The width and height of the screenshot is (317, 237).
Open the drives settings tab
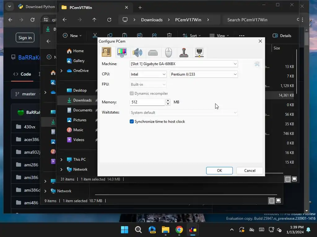[x=153, y=53]
